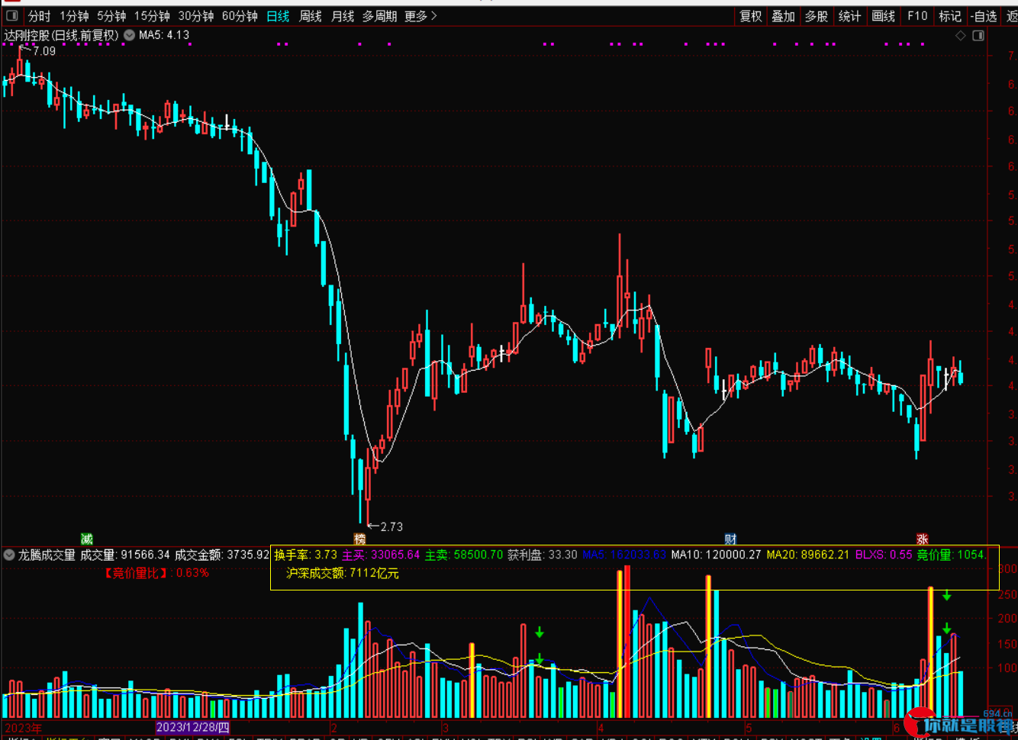The width and height of the screenshot is (1018, 740).
Task: Click the 【竞价量比】: 0.63% text
Action: coord(157,573)
